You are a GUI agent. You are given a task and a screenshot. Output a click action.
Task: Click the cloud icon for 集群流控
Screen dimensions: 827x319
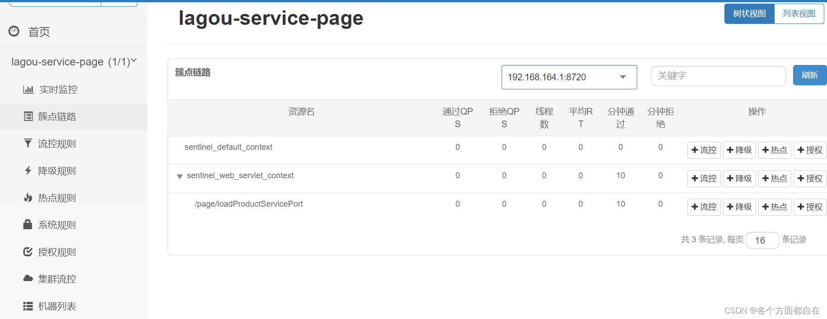coord(28,278)
